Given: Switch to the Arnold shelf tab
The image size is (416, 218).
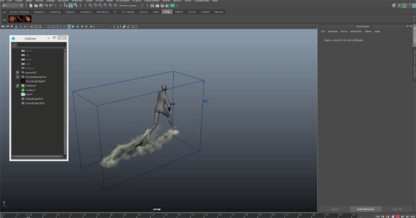Looking at the screenshot, I should 192,12.
